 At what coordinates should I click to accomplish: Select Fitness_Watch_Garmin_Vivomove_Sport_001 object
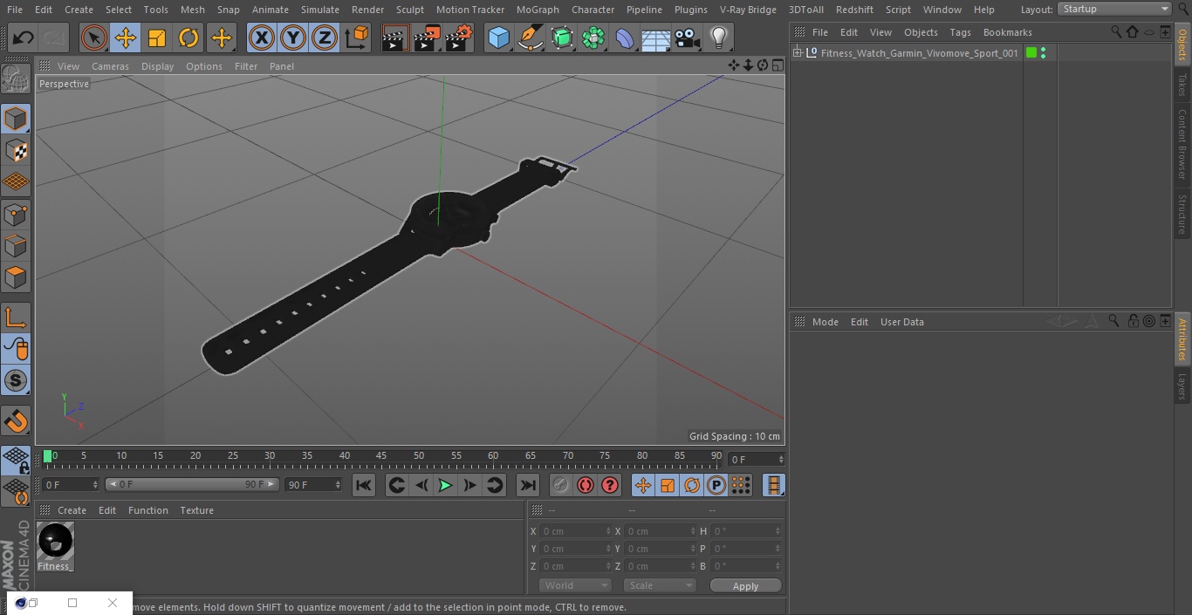pos(919,53)
